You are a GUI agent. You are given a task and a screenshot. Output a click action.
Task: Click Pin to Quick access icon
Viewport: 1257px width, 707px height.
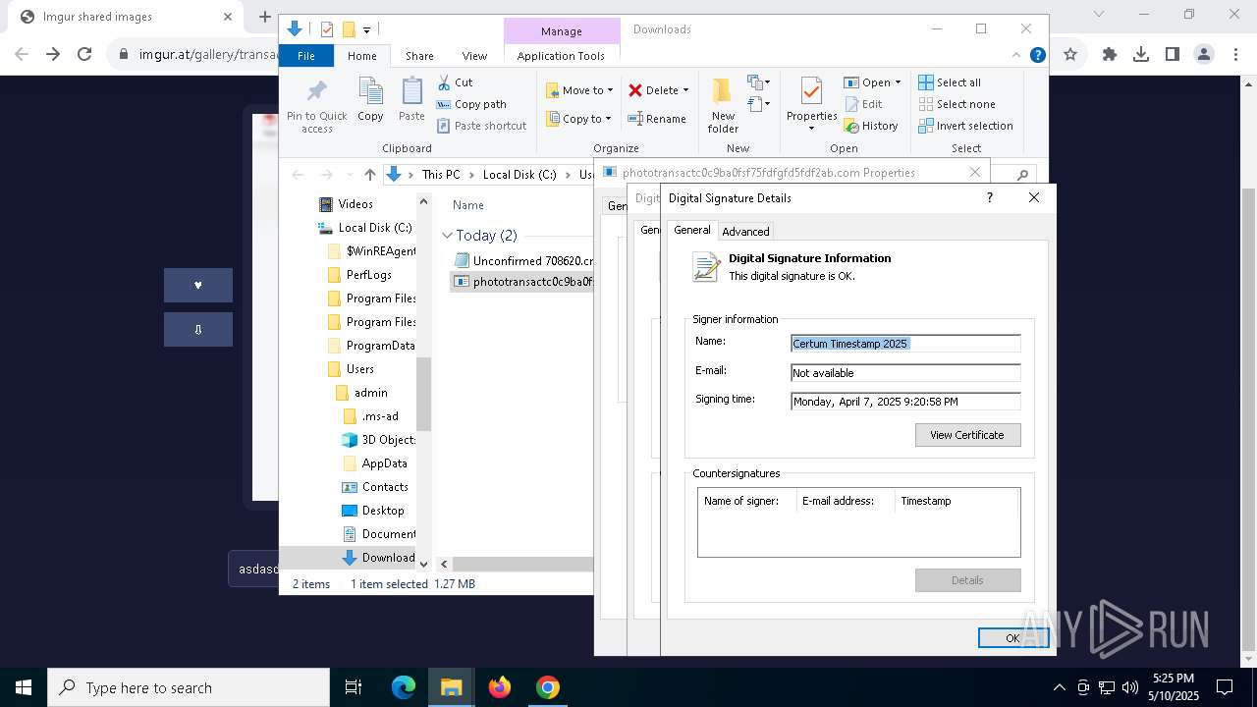(x=316, y=91)
